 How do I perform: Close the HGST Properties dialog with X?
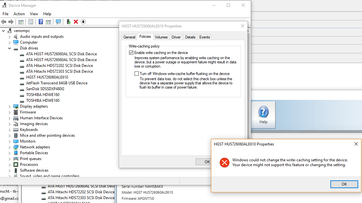[242, 26]
